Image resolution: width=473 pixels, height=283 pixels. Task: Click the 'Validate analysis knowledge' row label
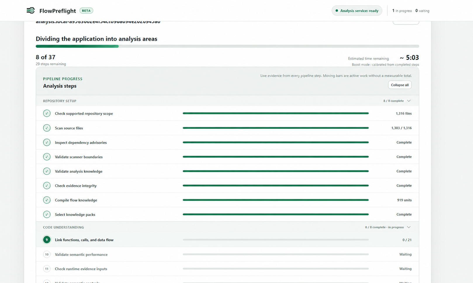(79, 171)
